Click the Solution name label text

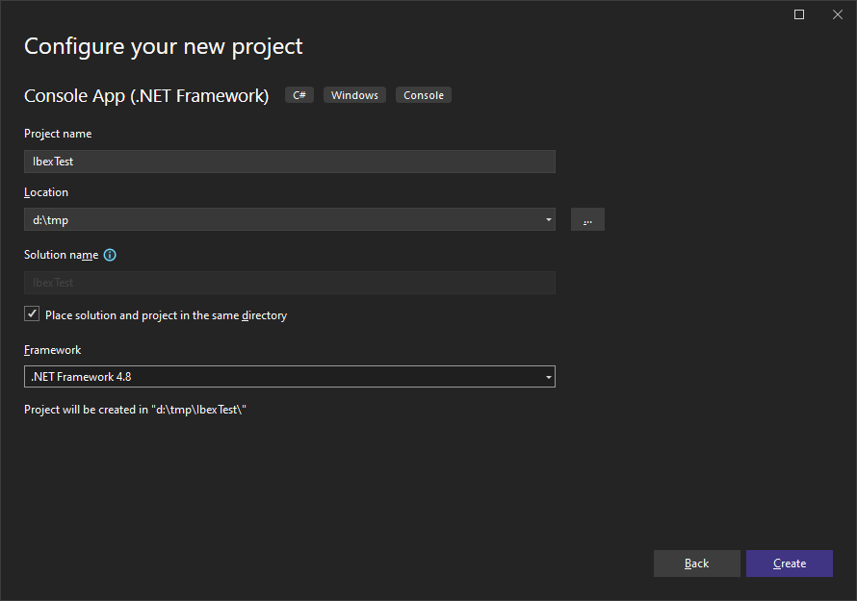click(61, 255)
